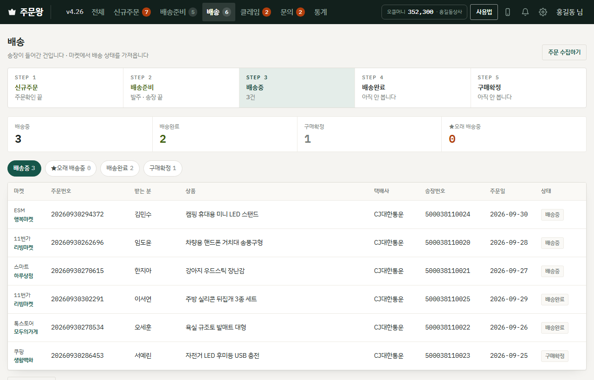Click the 하루상점 market name
The height and width of the screenshot is (380, 594).
(x=24, y=276)
